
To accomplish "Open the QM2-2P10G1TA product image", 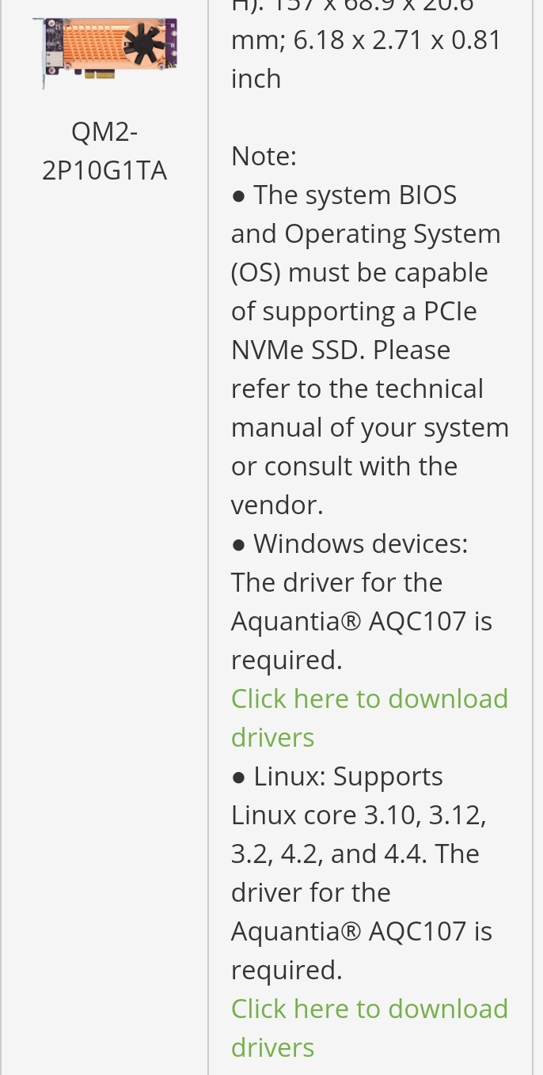I will (104, 51).
